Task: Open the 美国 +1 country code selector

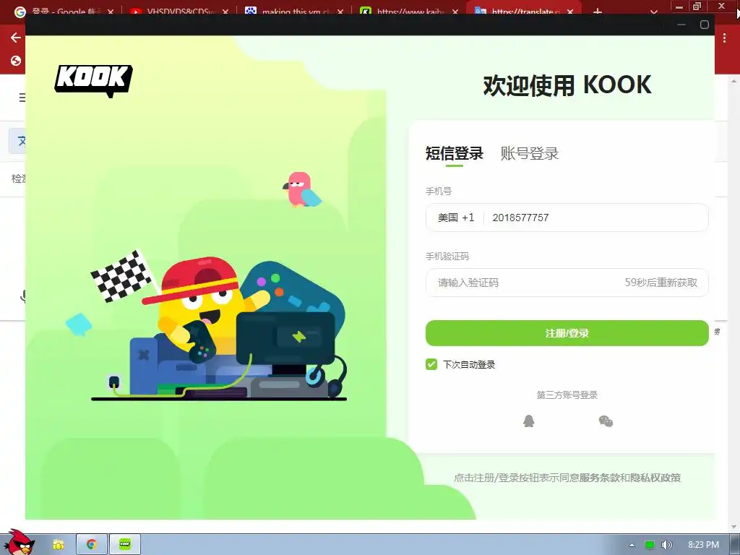Action: point(455,218)
